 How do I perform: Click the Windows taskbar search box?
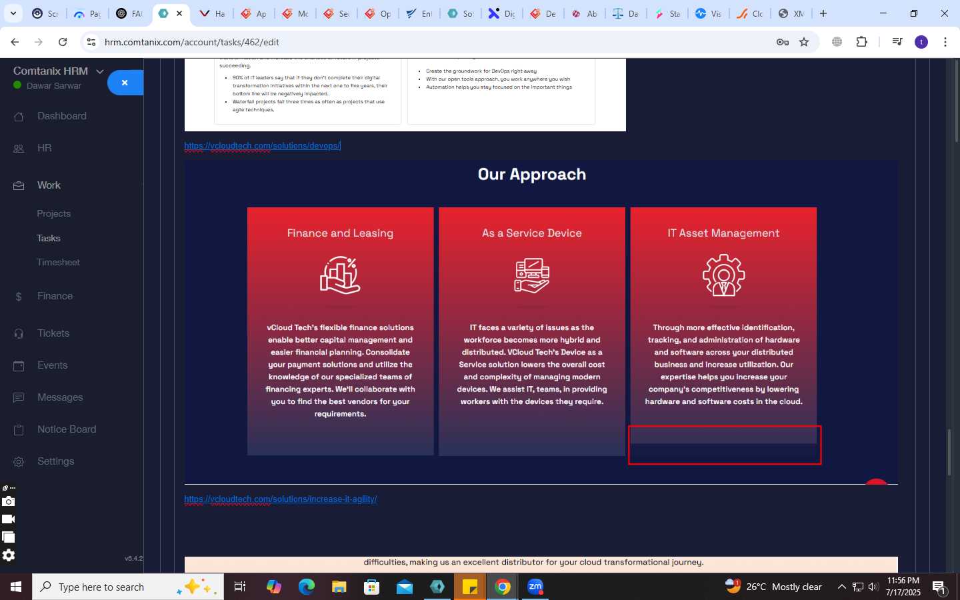pos(128,587)
